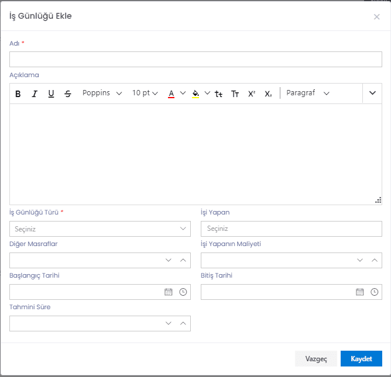Image resolution: width=391 pixels, height=377 pixels.
Task: Apply subscript formatting
Action: tap(268, 94)
